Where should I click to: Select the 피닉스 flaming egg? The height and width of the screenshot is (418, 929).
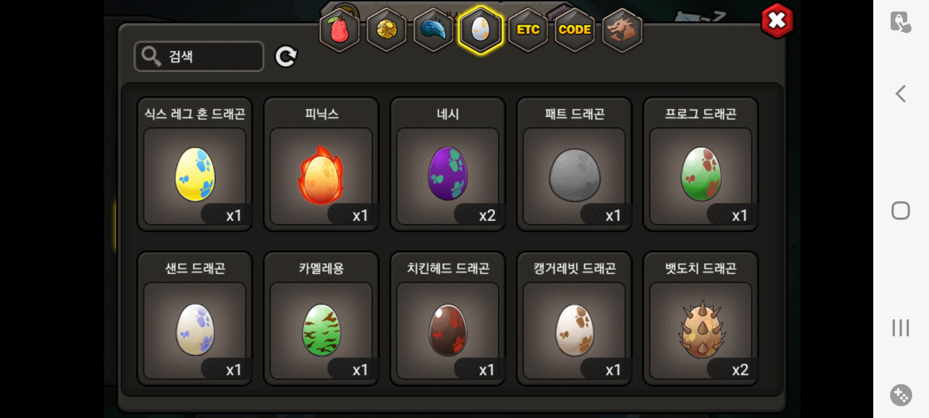point(321,164)
